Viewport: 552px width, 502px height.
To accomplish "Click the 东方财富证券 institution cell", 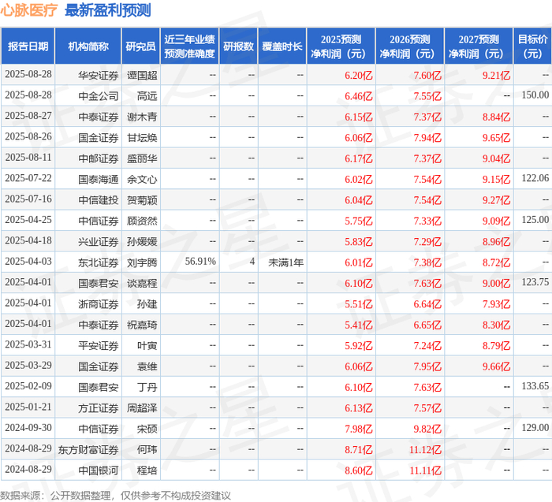I will click(88, 449).
